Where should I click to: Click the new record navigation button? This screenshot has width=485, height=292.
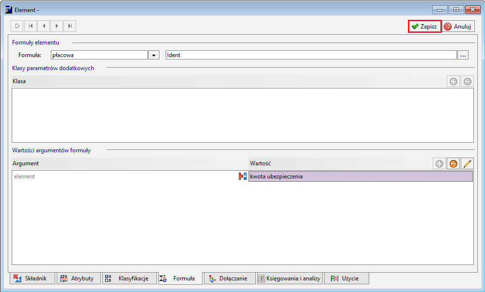tap(17, 26)
